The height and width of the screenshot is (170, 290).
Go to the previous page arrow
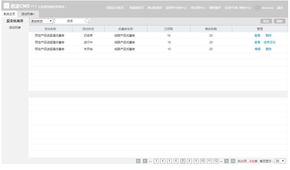[145, 161]
